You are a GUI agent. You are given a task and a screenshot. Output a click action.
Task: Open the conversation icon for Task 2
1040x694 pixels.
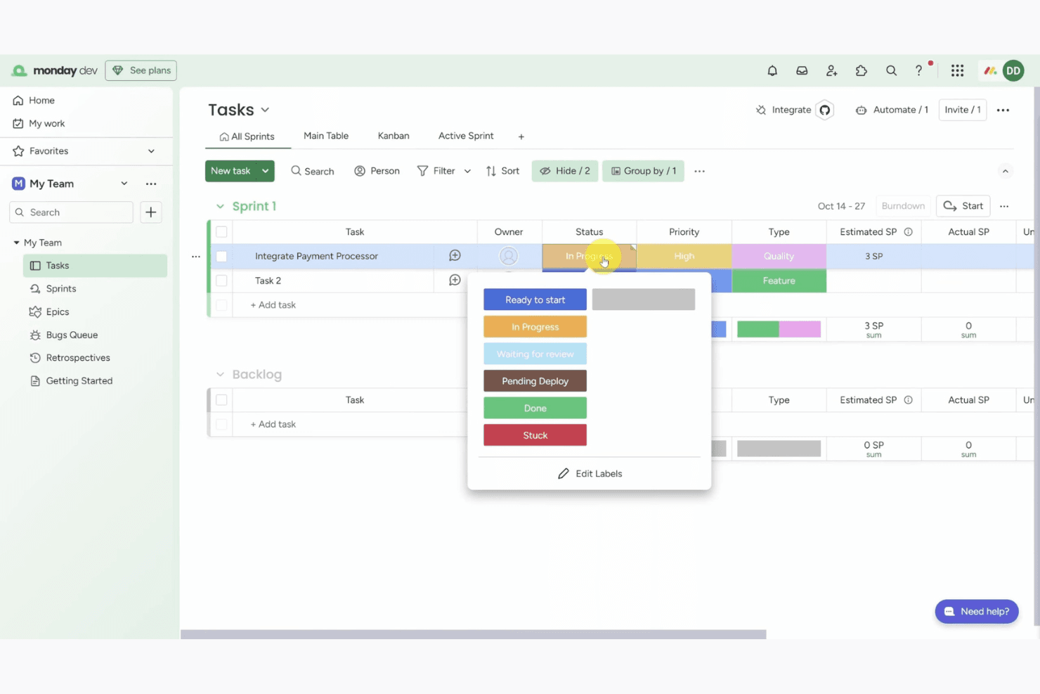pyautogui.click(x=455, y=281)
